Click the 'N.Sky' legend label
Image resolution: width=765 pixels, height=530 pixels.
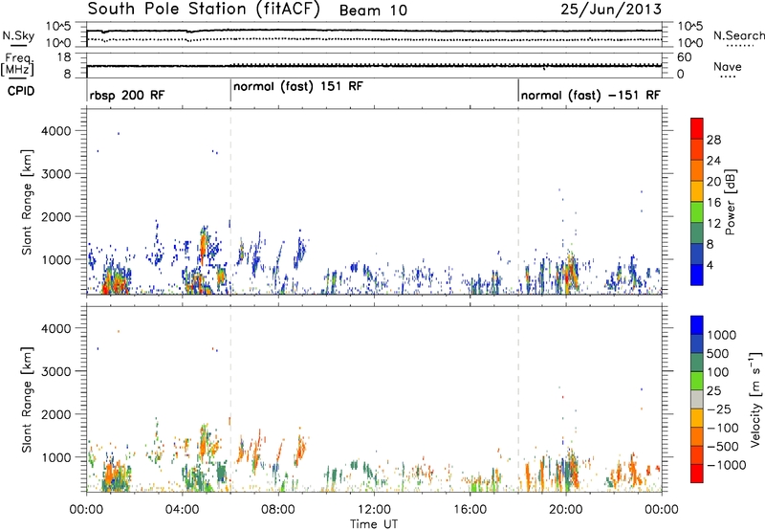(18, 35)
